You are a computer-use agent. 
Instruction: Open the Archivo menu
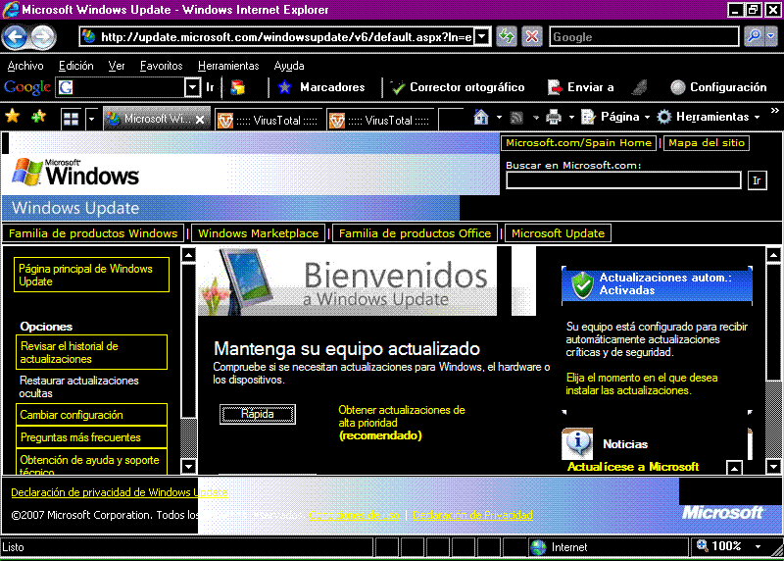click(25, 66)
